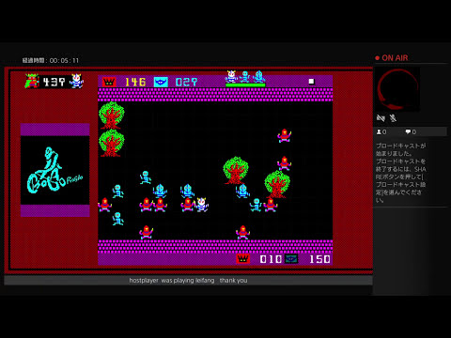Click the dark eye icon beside 150
The height and width of the screenshot is (338, 451).
pyautogui.click(x=291, y=259)
